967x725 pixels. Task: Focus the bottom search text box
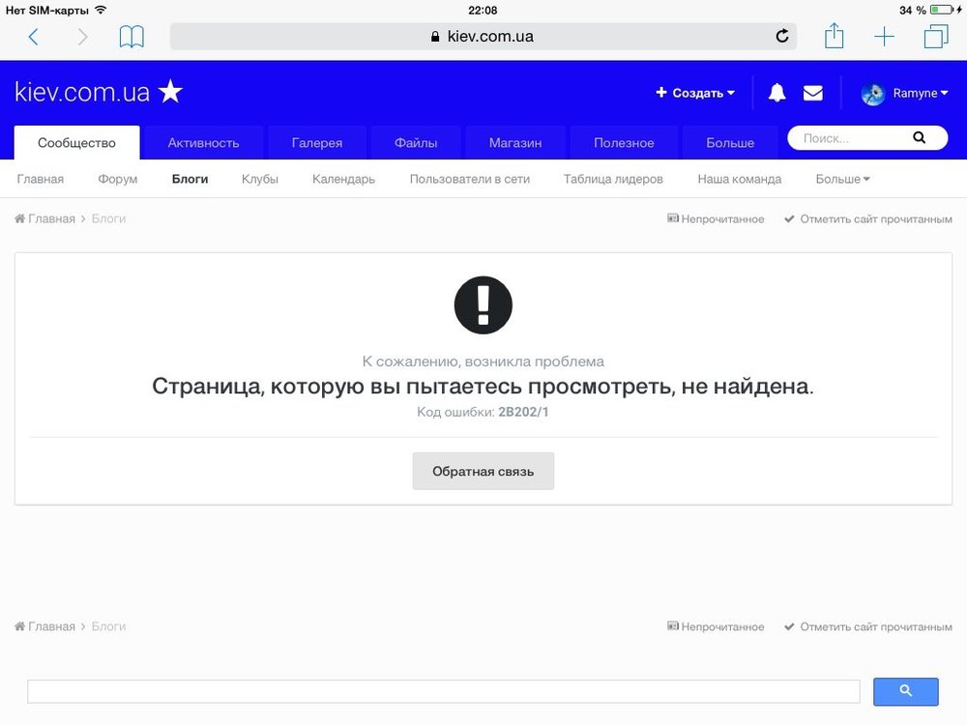(x=444, y=691)
